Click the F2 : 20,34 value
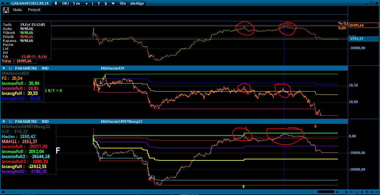Image resolution: width=380 pixels, height=195 pixels. 12,78
